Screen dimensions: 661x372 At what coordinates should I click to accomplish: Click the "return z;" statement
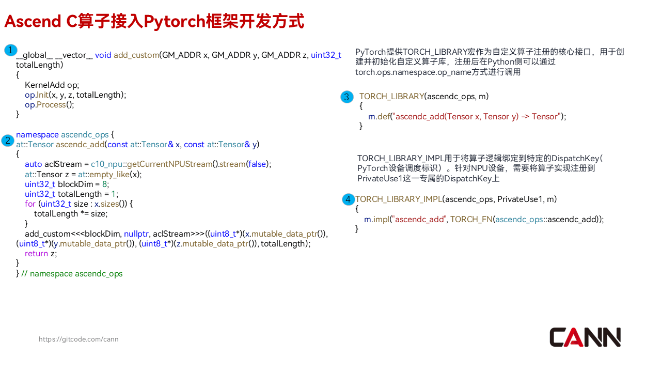pos(41,253)
